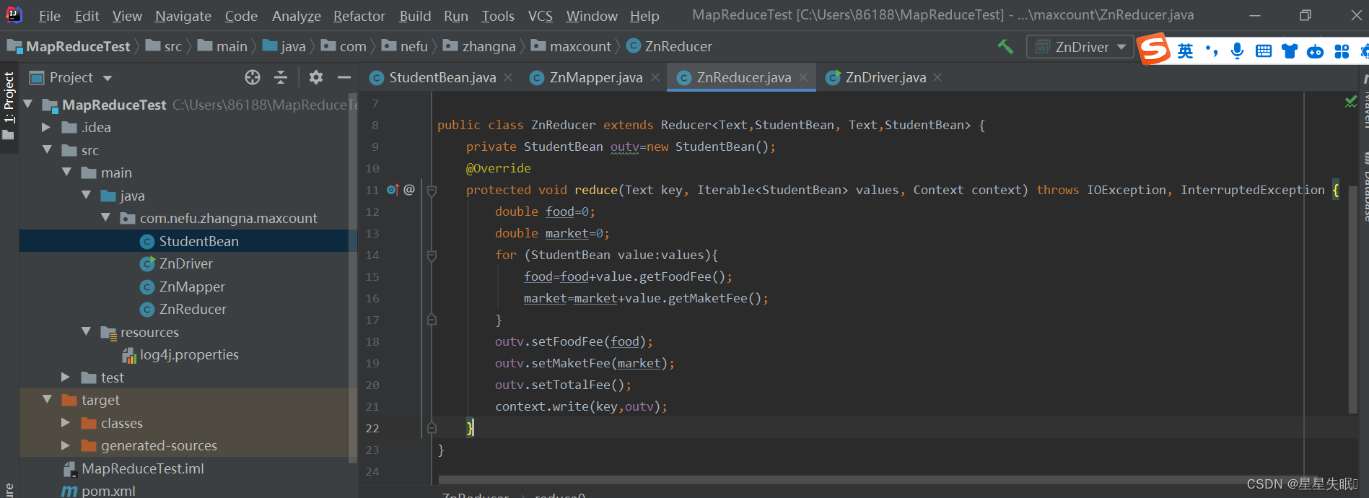Viewport: 1369px width, 498px height.
Task: Open the File menu
Action: tap(49, 16)
